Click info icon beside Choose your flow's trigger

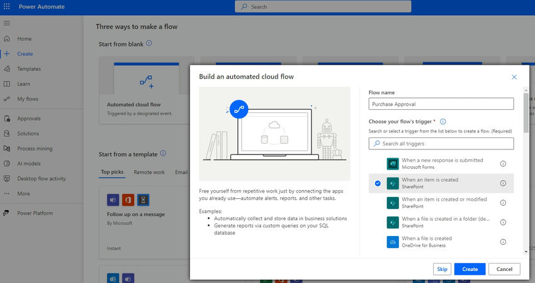coord(443,122)
